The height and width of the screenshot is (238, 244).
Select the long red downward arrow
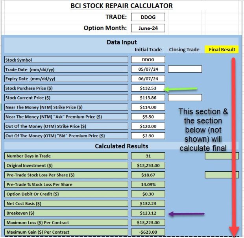233,148
